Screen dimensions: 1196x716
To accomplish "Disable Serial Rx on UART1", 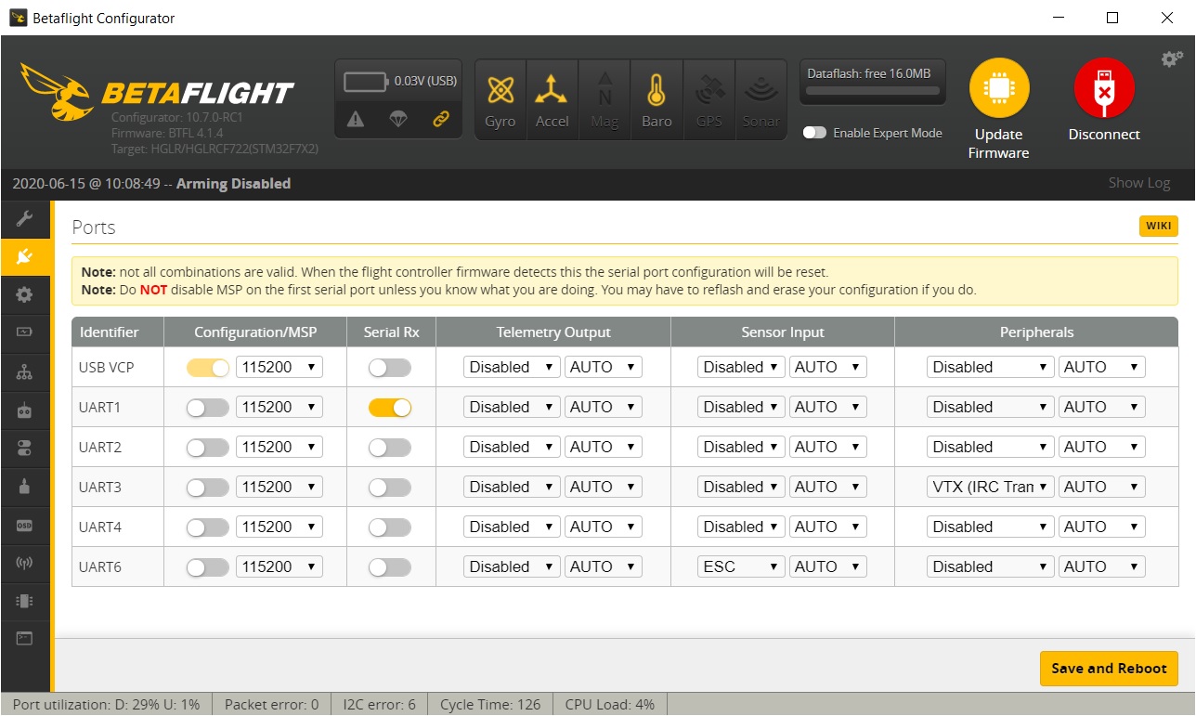I will click(390, 407).
